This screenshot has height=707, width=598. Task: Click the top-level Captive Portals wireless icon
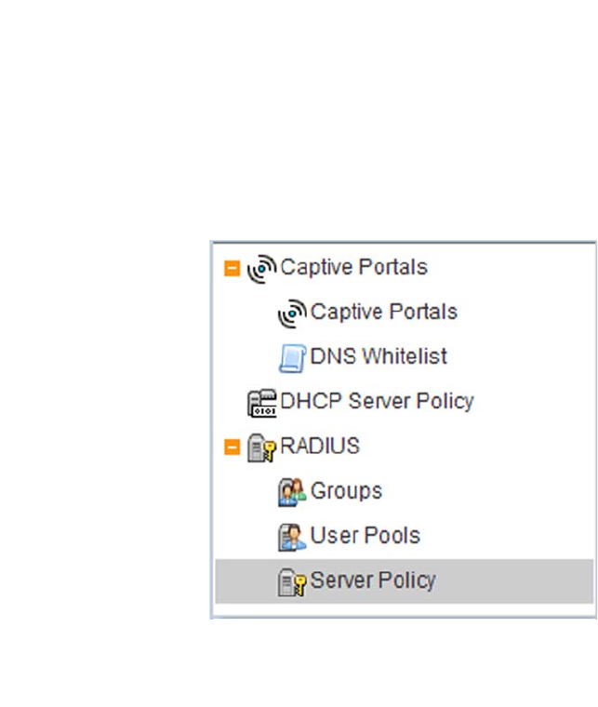pos(262,268)
